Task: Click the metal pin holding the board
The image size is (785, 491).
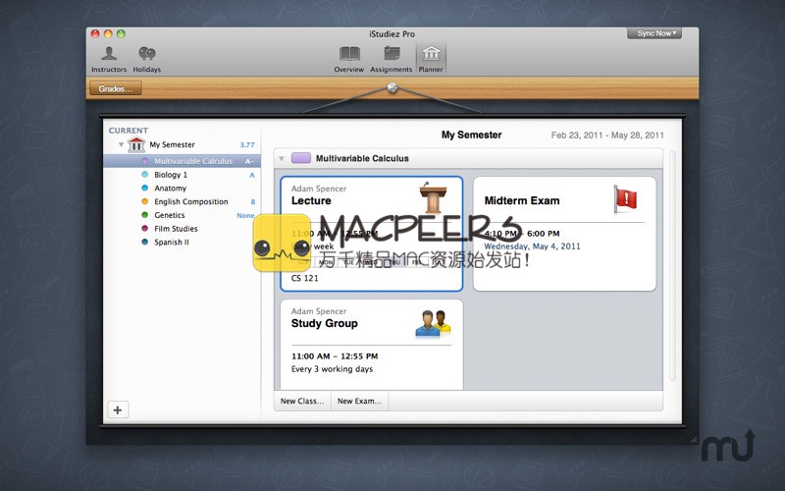Action: [x=393, y=88]
